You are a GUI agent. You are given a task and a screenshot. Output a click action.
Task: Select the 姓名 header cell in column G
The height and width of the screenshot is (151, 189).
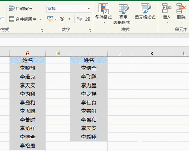pyautogui.click(x=27, y=60)
